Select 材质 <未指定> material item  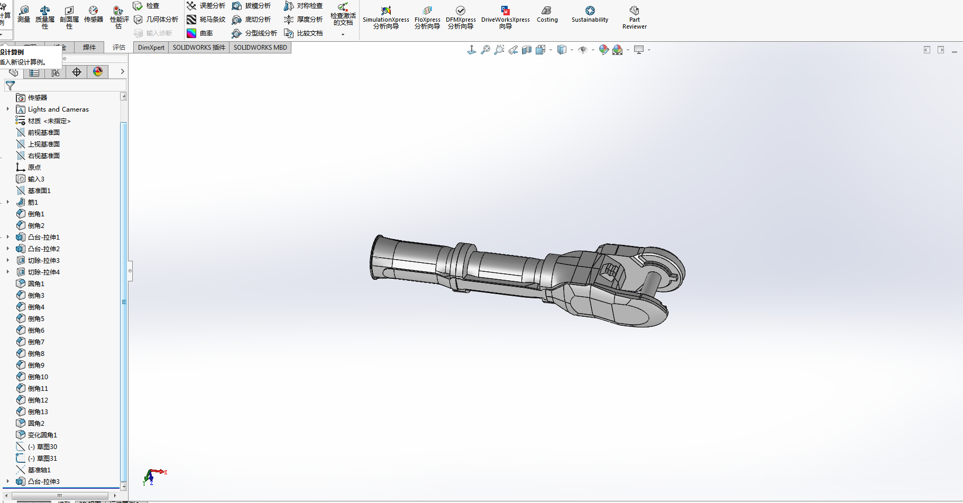pyautogui.click(x=43, y=121)
